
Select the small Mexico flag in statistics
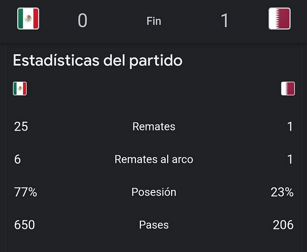20,89
